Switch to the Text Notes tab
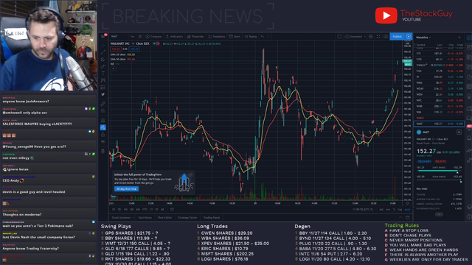This screenshot has height=265, width=472. tap(145, 218)
